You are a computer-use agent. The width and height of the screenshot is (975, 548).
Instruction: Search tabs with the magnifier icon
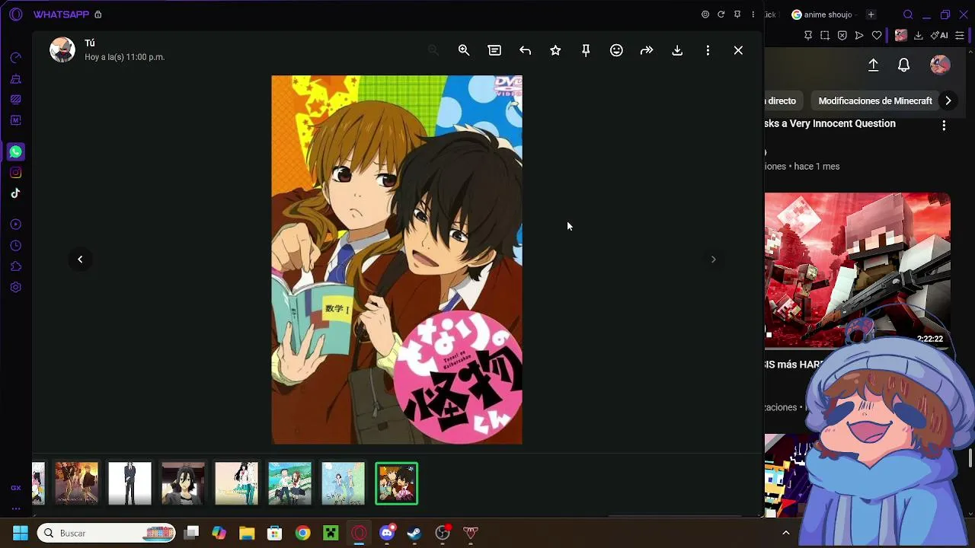click(x=908, y=14)
